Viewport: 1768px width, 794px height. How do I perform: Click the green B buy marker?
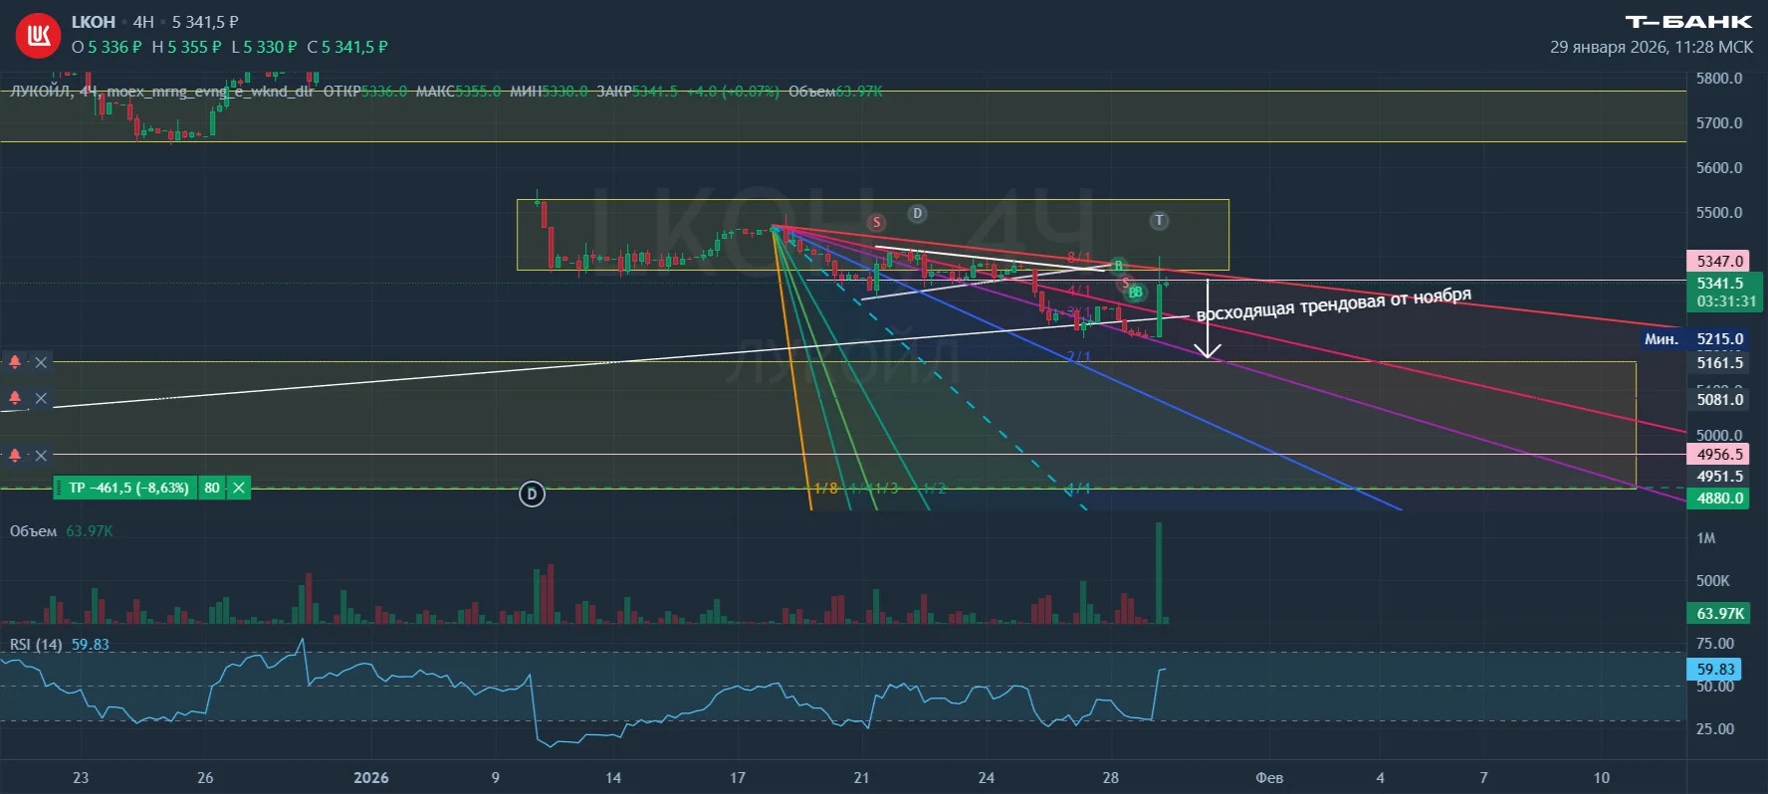(x=1118, y=266)
